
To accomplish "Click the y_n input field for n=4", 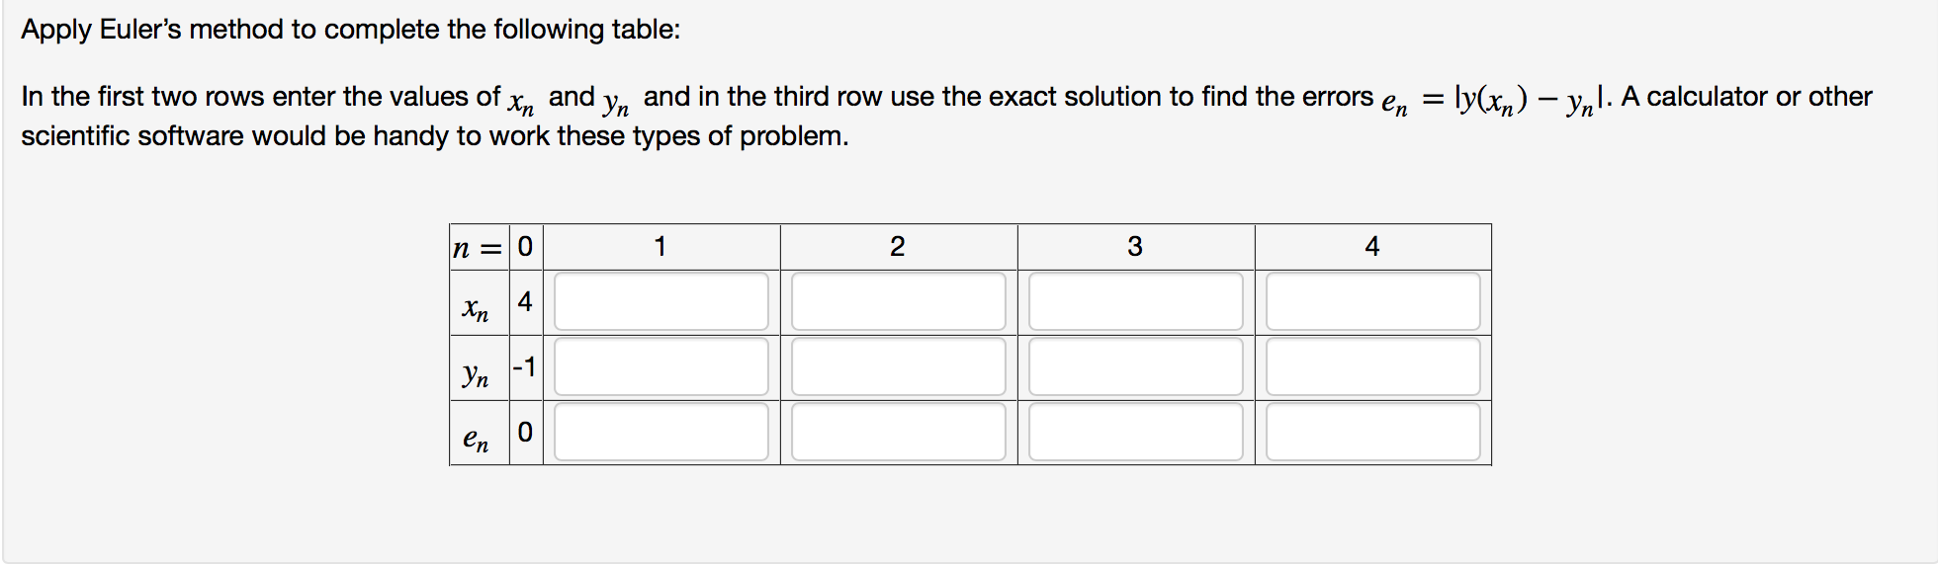I will tap(1372, 366).
